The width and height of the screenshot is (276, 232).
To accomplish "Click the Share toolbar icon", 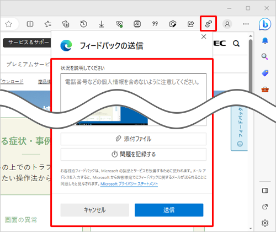I will coord(190,24).
